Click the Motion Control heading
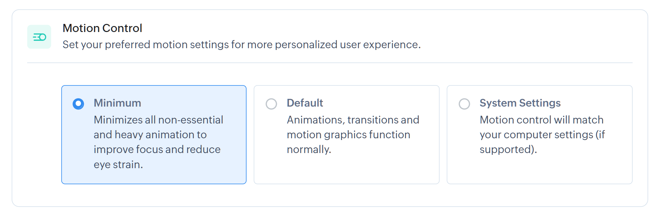Image resolution: width=658 pixels, height=216 pixels. pyautogui.click(x=102, y=28)
